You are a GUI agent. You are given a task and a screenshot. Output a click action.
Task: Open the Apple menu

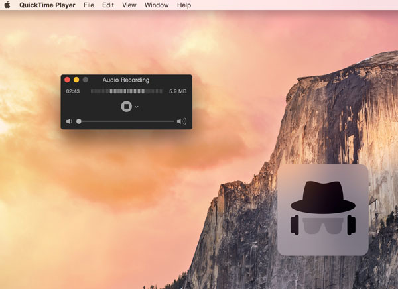(x=7, y=5)
